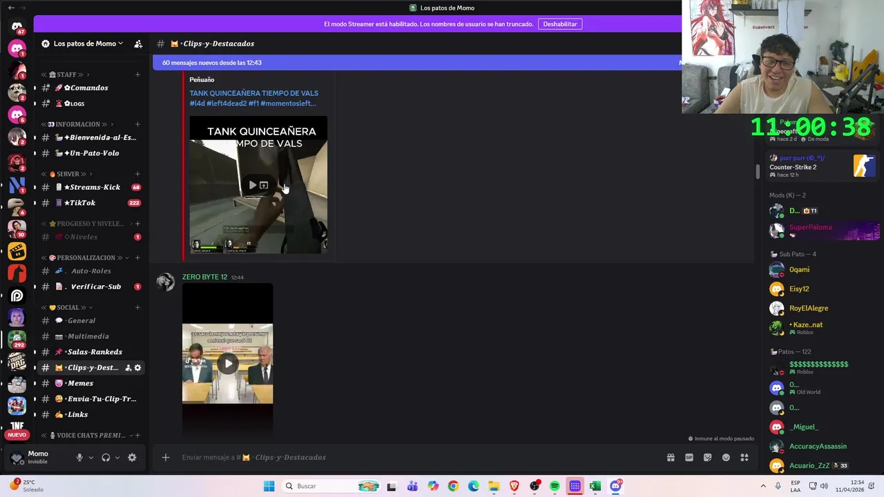Mute microphone in user panel
884x497 pixels.
click(x=79, y=458)
